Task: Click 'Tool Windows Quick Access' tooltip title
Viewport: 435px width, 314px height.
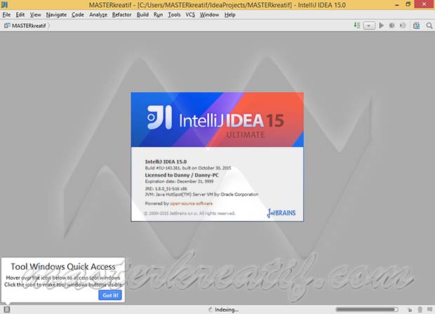Action: 63,266
